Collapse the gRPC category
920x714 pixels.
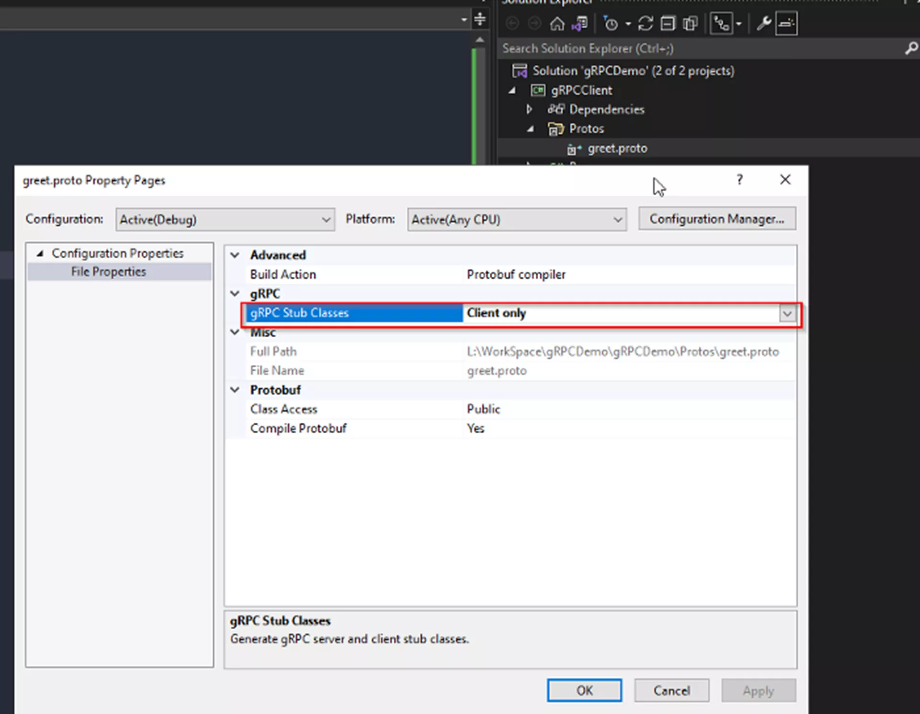(235, 293)
